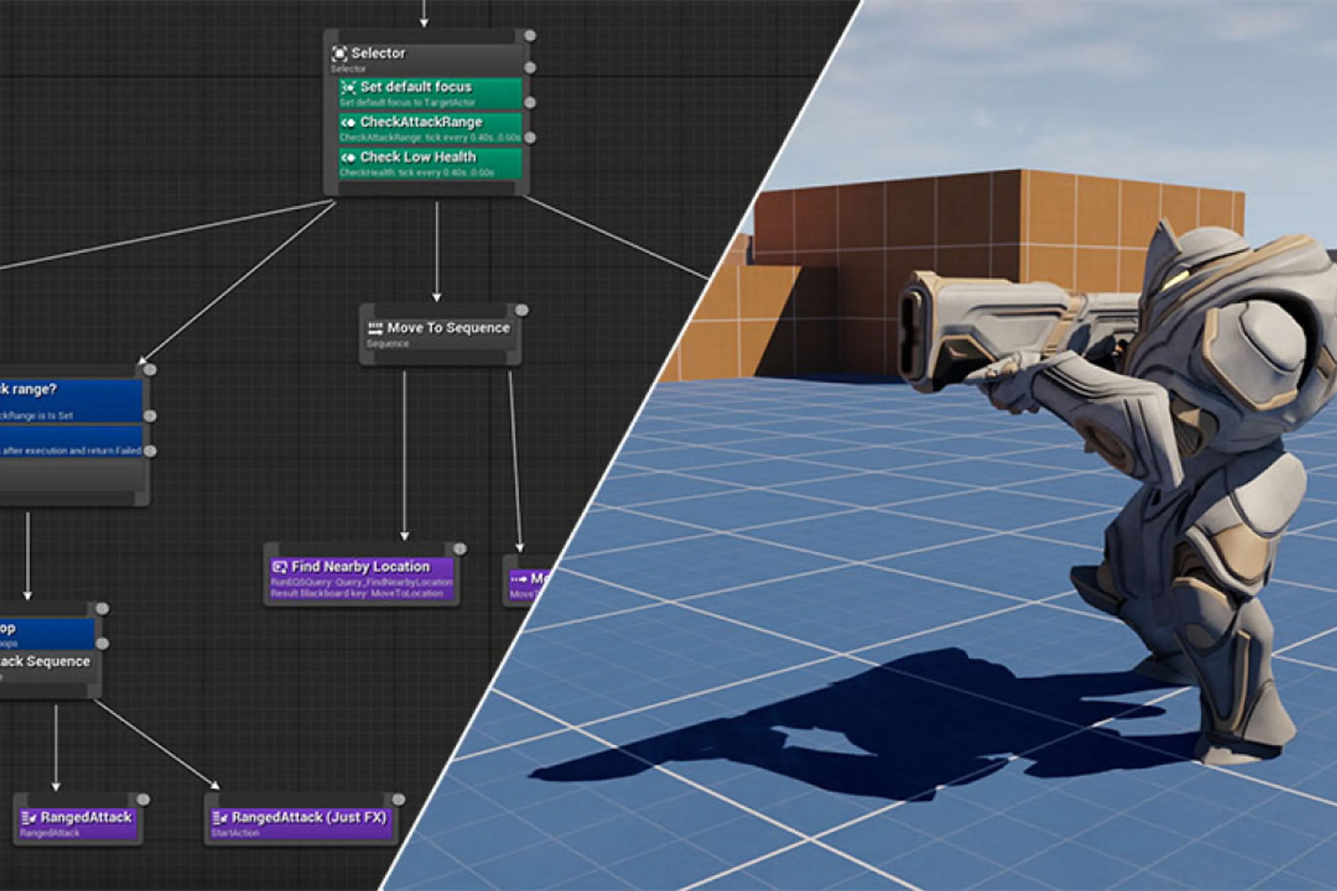Image resolution: width=1337 pixels, height=891 pixels.
Task: Click execution index dot on Selector node
Action: [x=530, y=36]
